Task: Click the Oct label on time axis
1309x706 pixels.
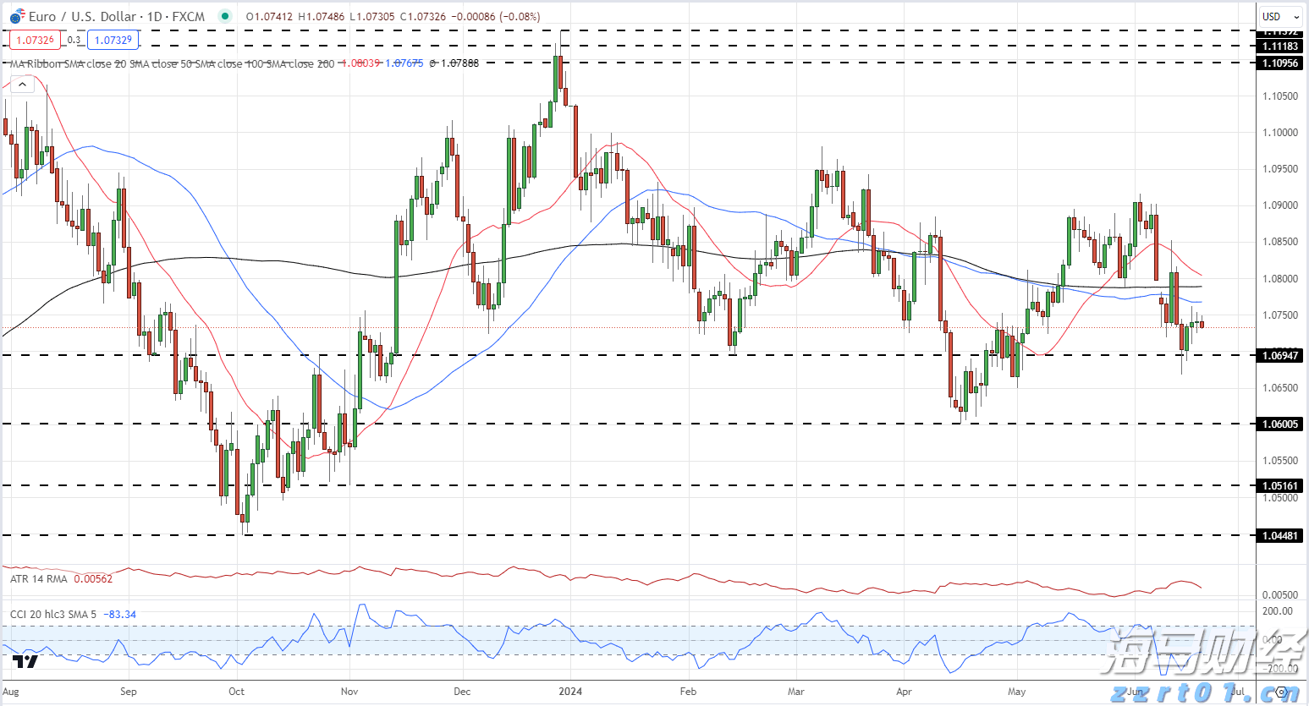Action: (x=237, y=691)
